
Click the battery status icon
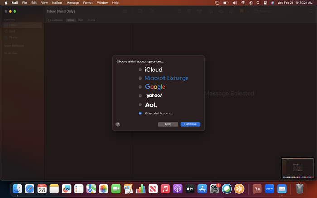226,3
